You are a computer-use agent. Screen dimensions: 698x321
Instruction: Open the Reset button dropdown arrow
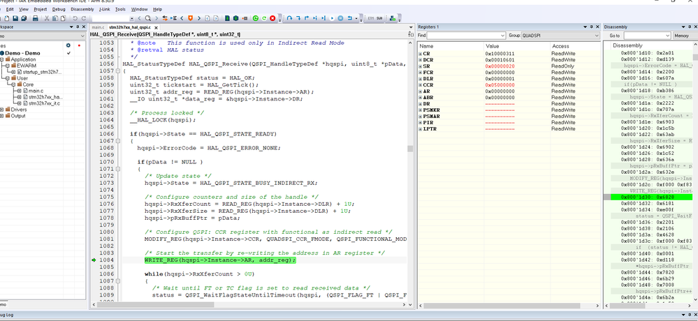(x=356, y=18)
